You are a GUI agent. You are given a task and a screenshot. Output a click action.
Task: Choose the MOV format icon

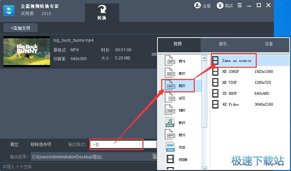(170, 73)
